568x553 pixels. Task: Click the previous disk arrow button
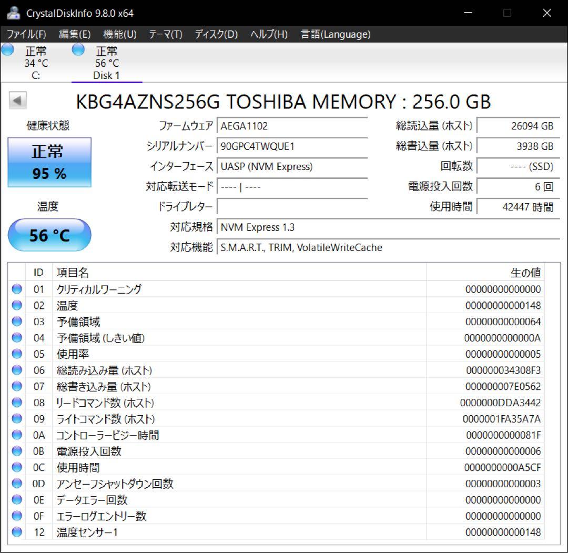click(x=18, y=100)
